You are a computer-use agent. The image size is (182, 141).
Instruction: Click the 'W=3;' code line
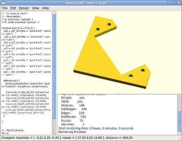tap(5, 133)
